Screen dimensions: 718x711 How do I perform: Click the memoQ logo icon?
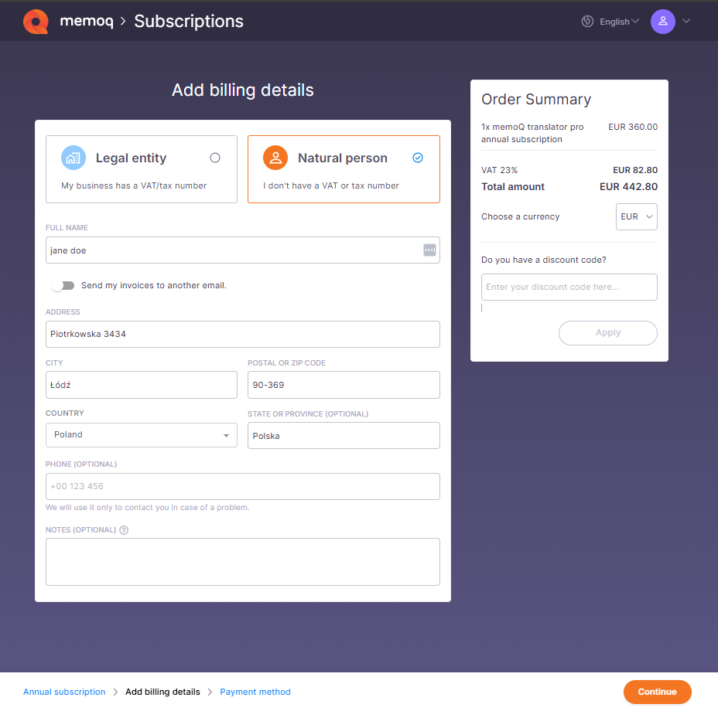(36, 22)
